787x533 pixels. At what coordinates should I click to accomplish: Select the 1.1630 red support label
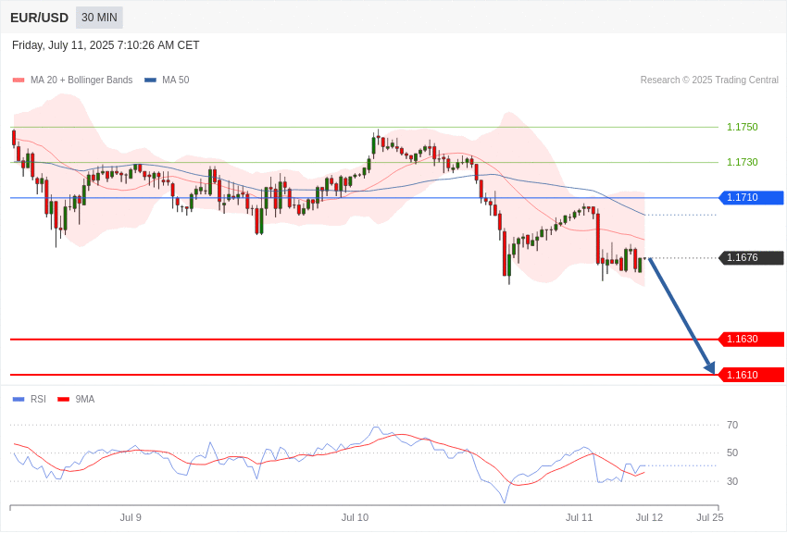coord(746,339)
